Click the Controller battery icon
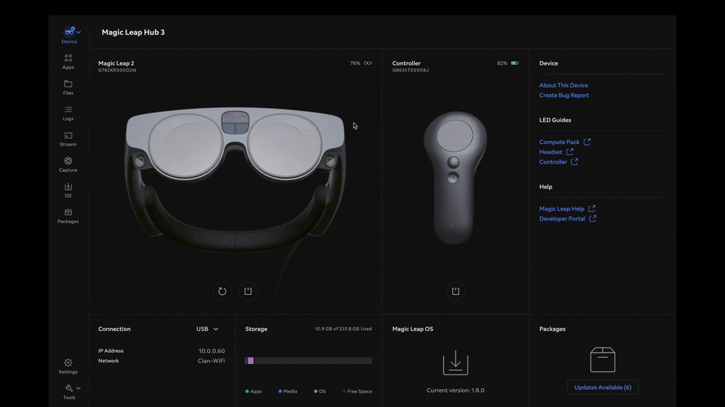Screen dimensions: 725x407 coord(514,63)
